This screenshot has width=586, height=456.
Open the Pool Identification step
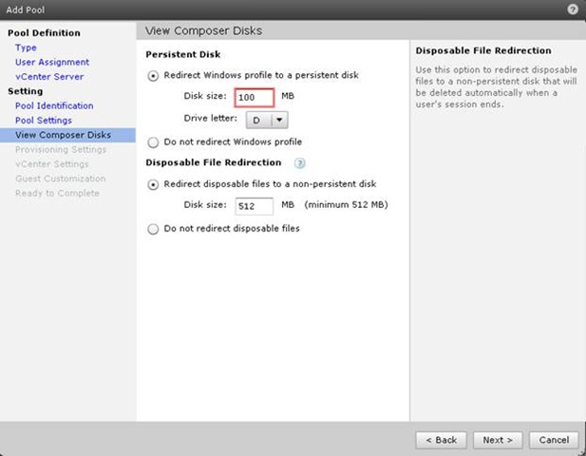pyautogui.click(x=54, y=105)
